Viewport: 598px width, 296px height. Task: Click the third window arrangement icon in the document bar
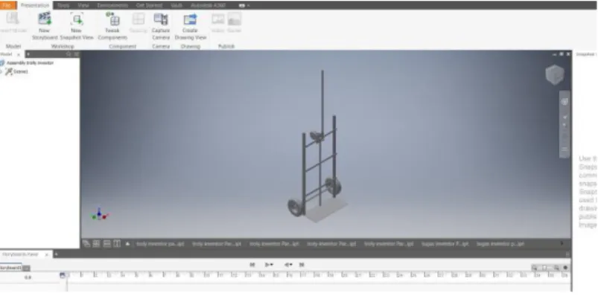pyautogui.click(x=107, y=244)
